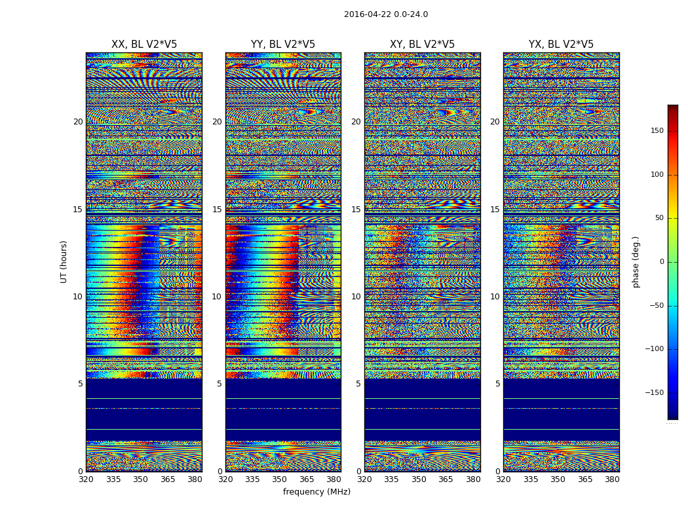688x524 pixels.
Task: Click the XY plot y-axis tick 20
Action: pyautogui.click(x=356, y=122)
